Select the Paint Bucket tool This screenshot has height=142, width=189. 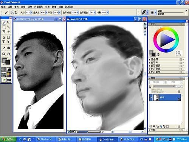[8, 48]
